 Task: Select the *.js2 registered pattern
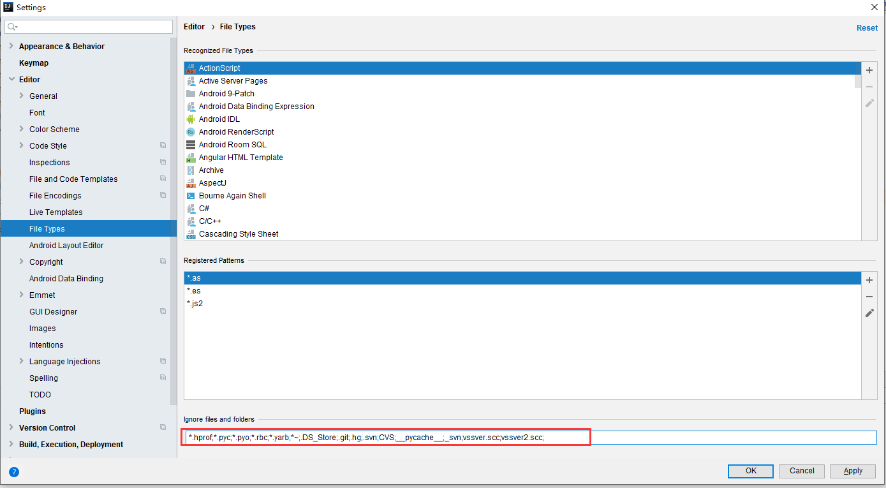[x=522, y=304]
